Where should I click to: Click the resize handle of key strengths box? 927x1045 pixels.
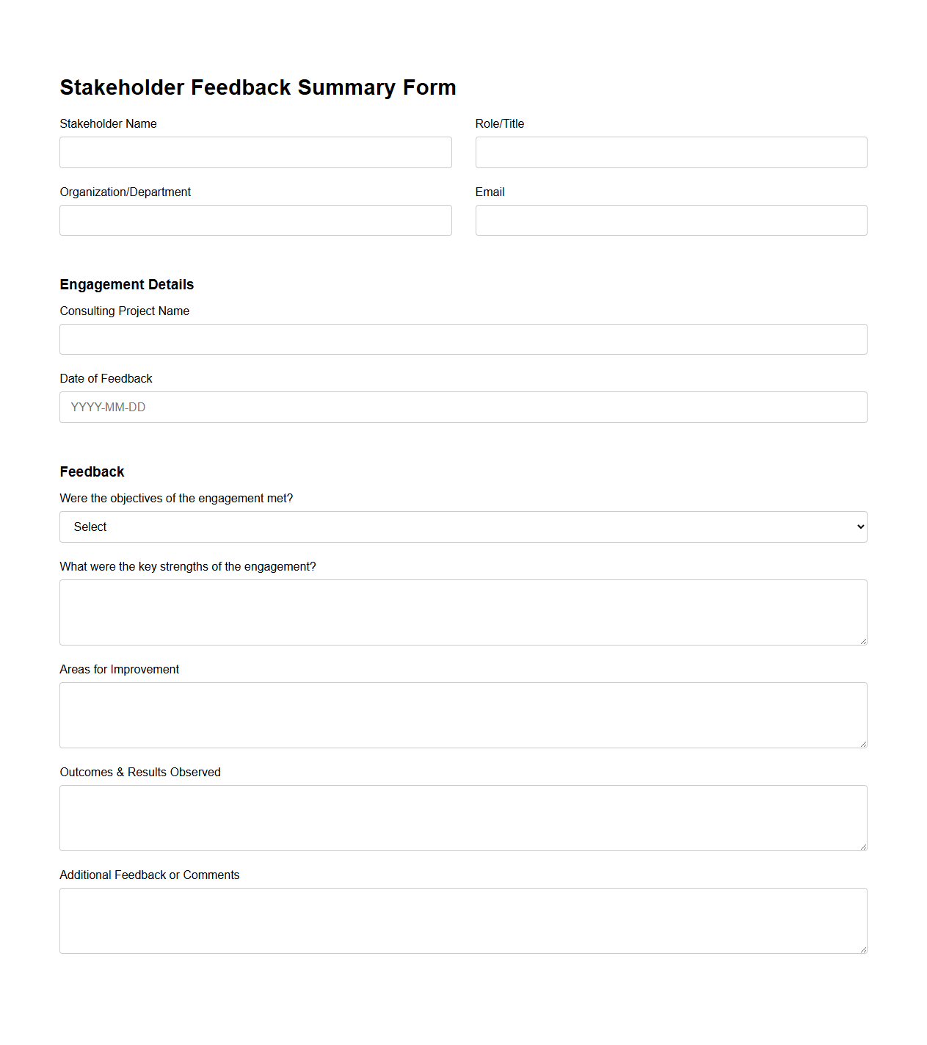862,640
